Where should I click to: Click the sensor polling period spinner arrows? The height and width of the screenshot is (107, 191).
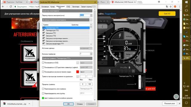(x=91, y=15)
